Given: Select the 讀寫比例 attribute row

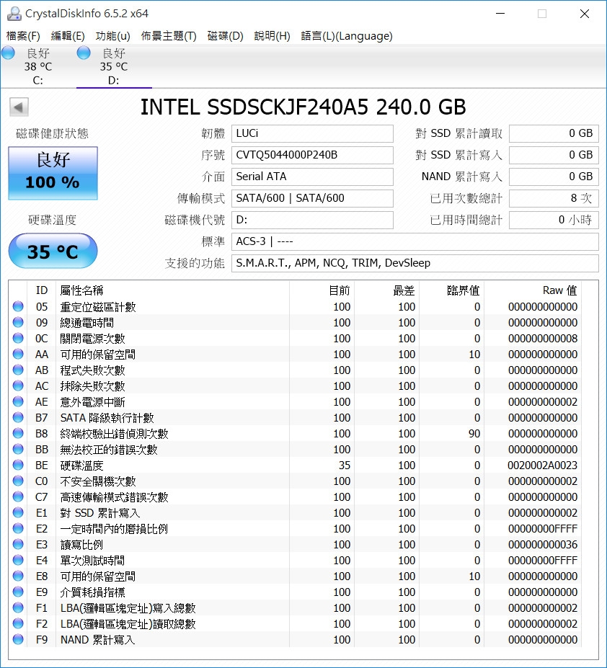Looking at the screenshot, I should pyautogui.click(x=295, y=545).
